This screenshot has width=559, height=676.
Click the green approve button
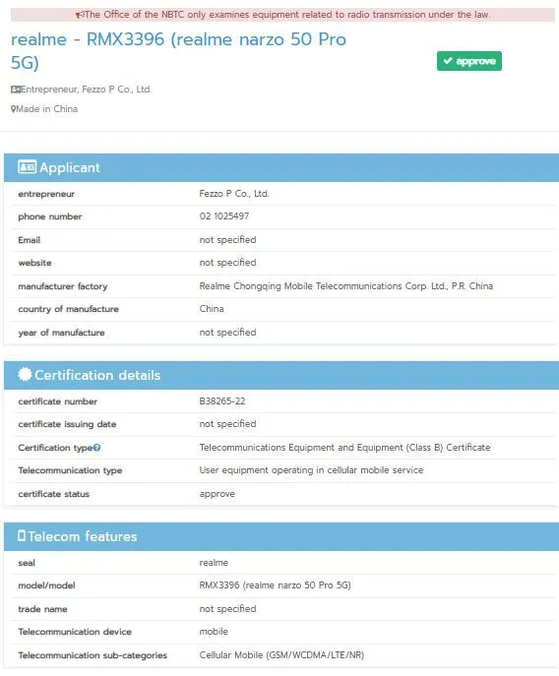click(468, 61)
